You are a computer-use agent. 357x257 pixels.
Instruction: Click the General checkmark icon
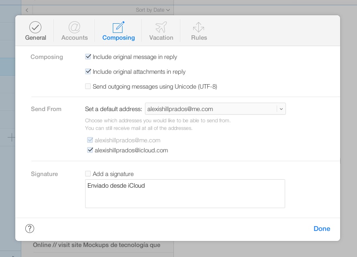(x=35, y=27)
